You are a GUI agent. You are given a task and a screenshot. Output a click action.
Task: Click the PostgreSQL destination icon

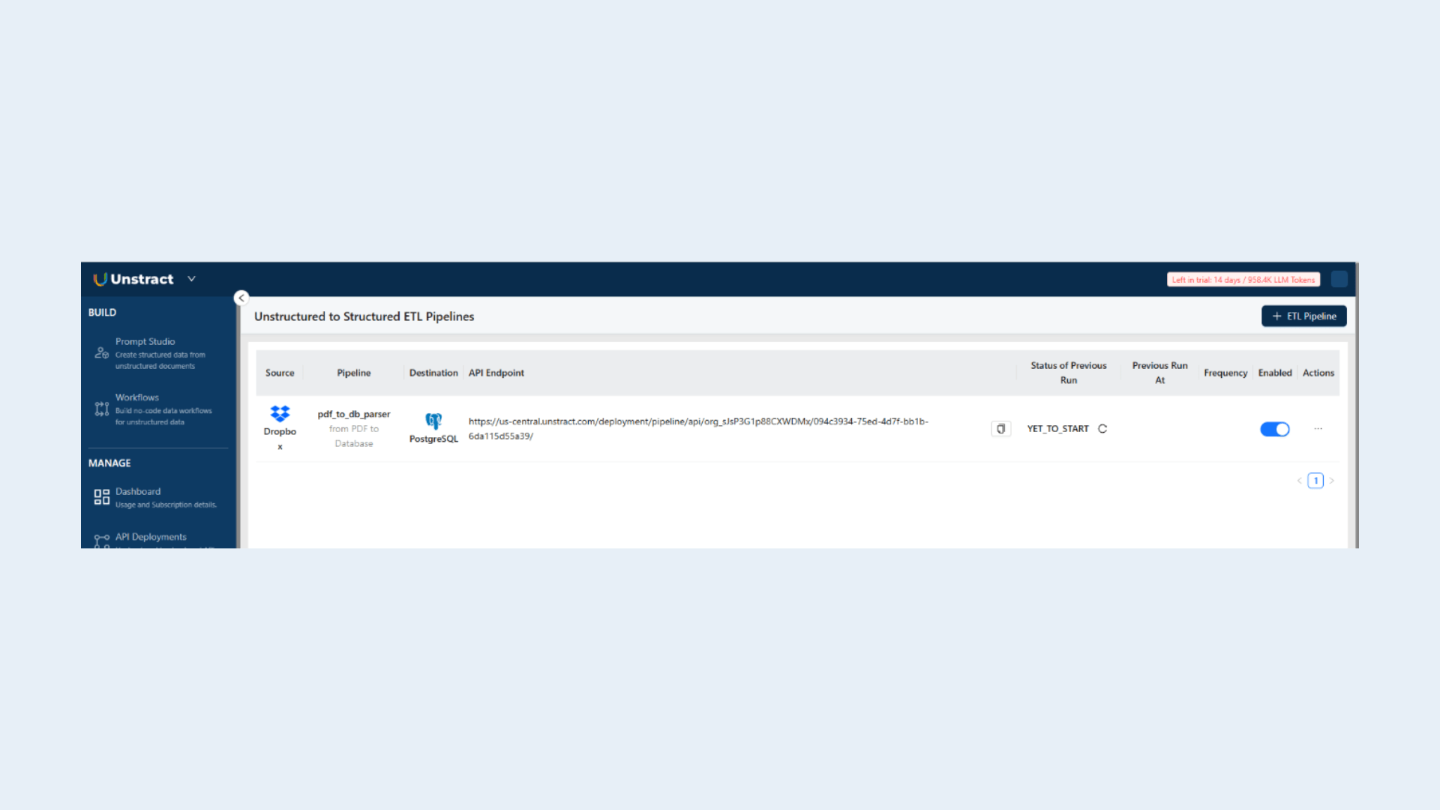pos(433,421)
